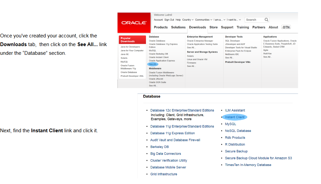Switch to the Downloads tab
This screenshot has width=321, height=184.
[197, 27]
